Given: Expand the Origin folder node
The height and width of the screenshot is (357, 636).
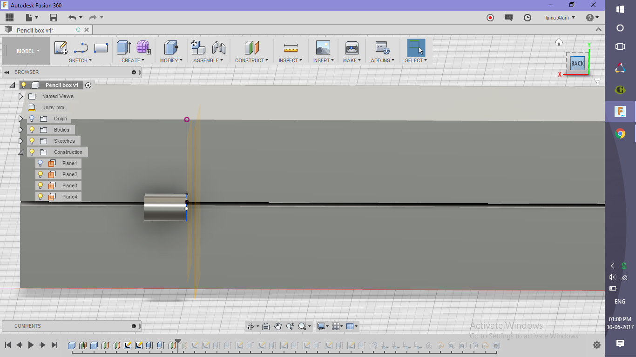Looking at the screenshot, I should click(x=20, y=119).
